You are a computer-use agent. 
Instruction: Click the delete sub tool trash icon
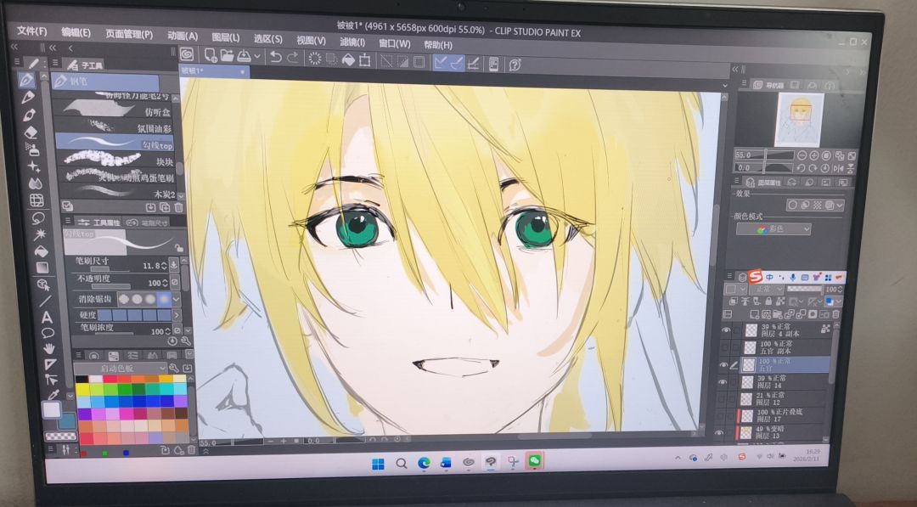coord(178,207)
